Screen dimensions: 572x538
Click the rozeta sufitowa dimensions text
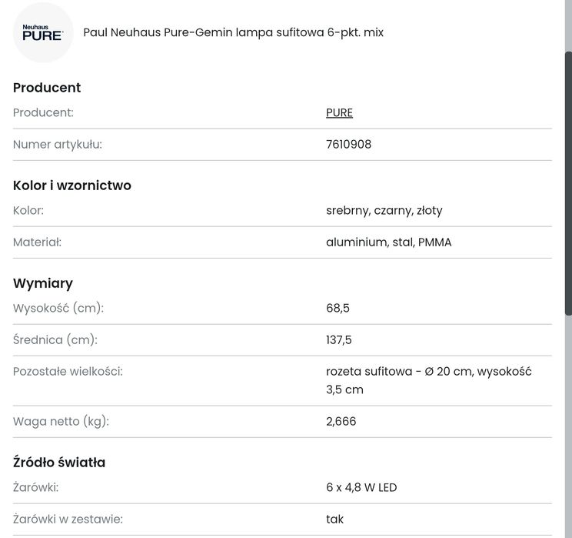(428, 380)
